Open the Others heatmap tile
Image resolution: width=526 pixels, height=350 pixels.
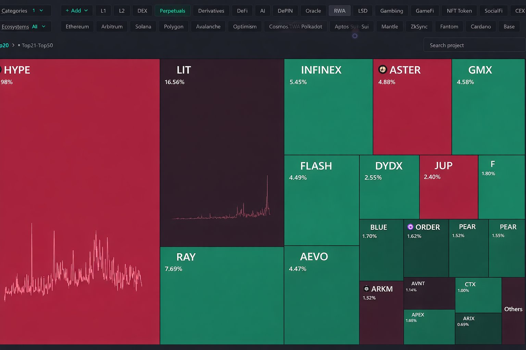click(x=513, y=311)
